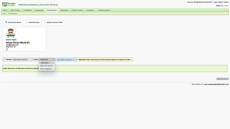
Task: Click the red phone icon on student card
Action: click(7, 49)
